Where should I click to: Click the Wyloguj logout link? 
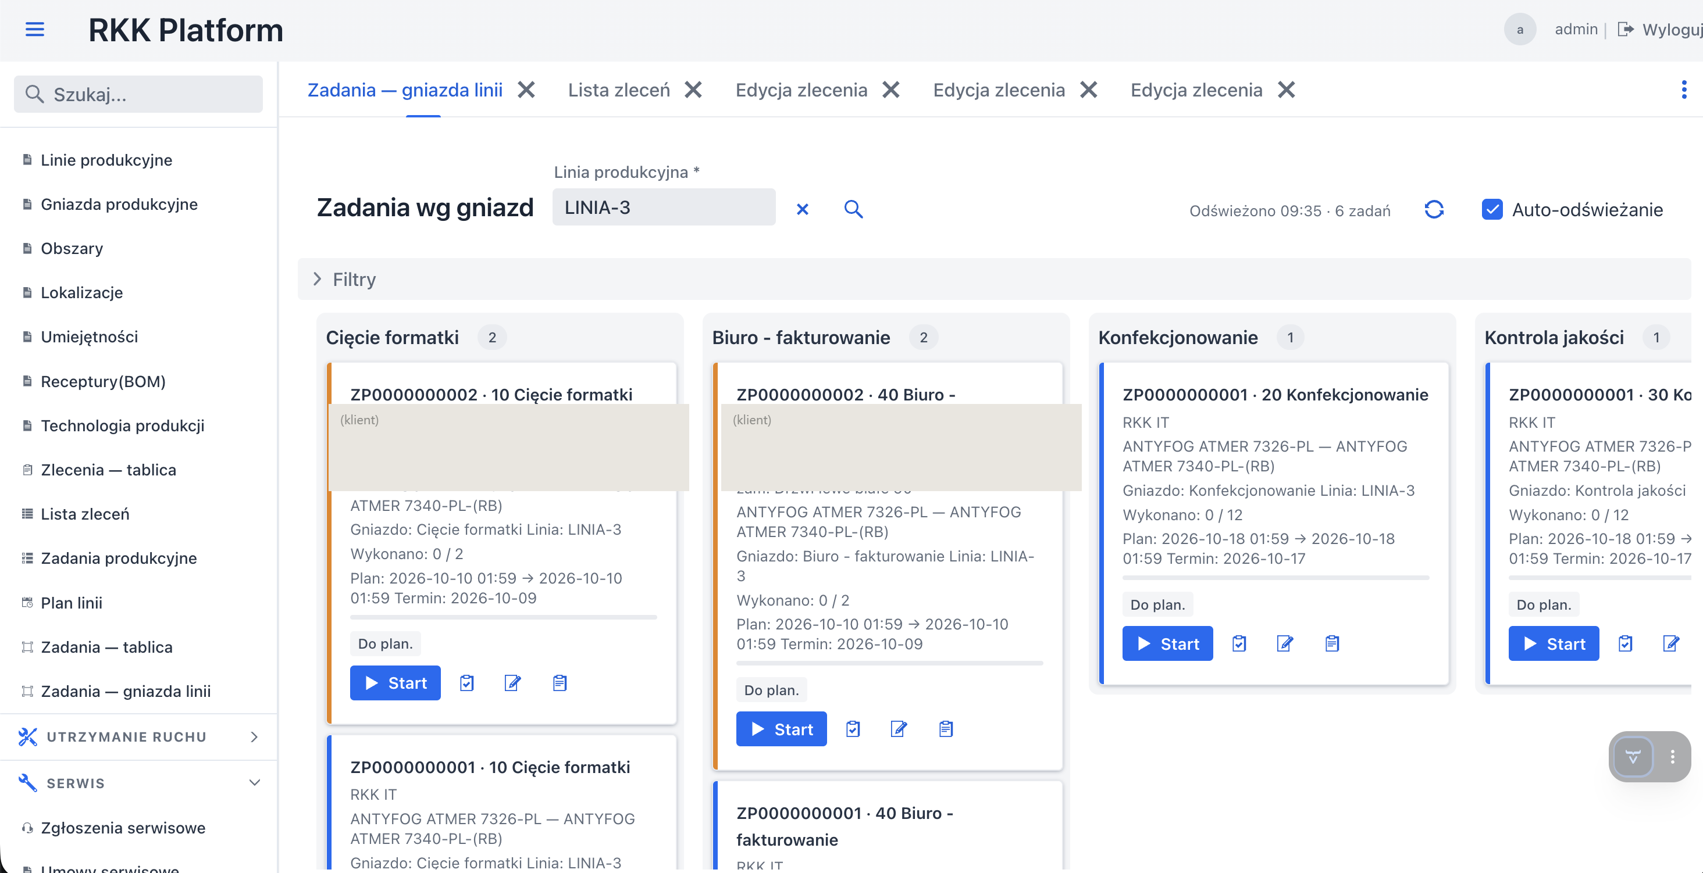pyautogui.click(x=1672, y=30)
